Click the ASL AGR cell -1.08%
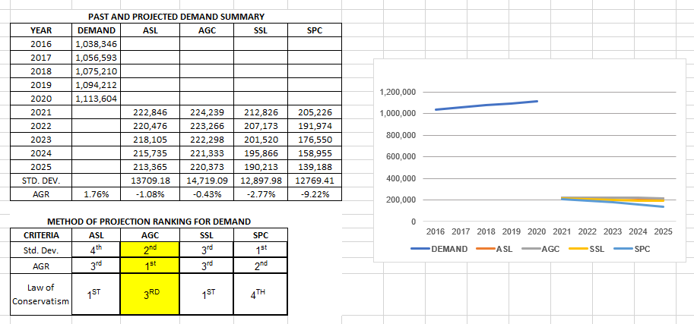This screenshot has width=694, height=324. [150, 194]
